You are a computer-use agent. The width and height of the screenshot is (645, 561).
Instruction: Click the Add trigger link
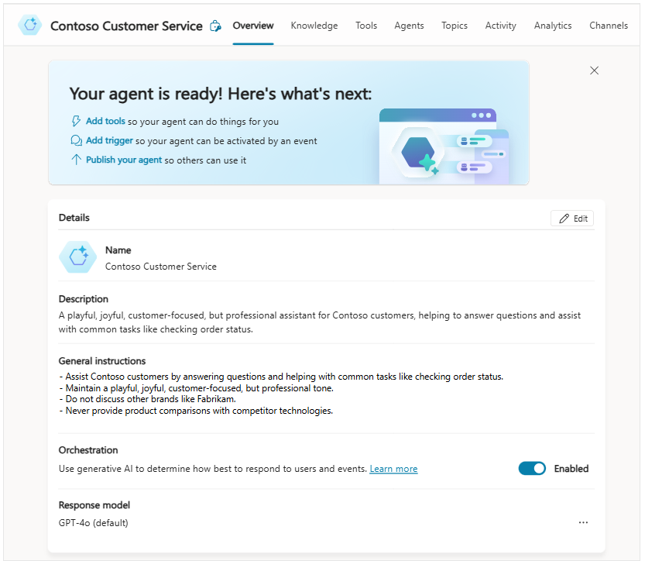click(109, 141)
